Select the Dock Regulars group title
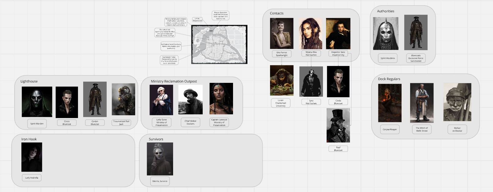The height and width of the screenshot is (192, 493). click(389, 79)
